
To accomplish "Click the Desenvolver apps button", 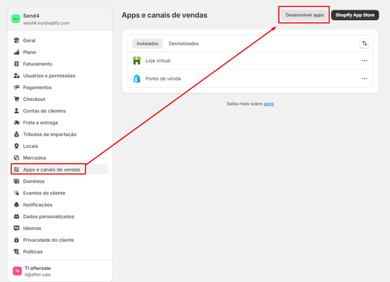I will point(305,15).
